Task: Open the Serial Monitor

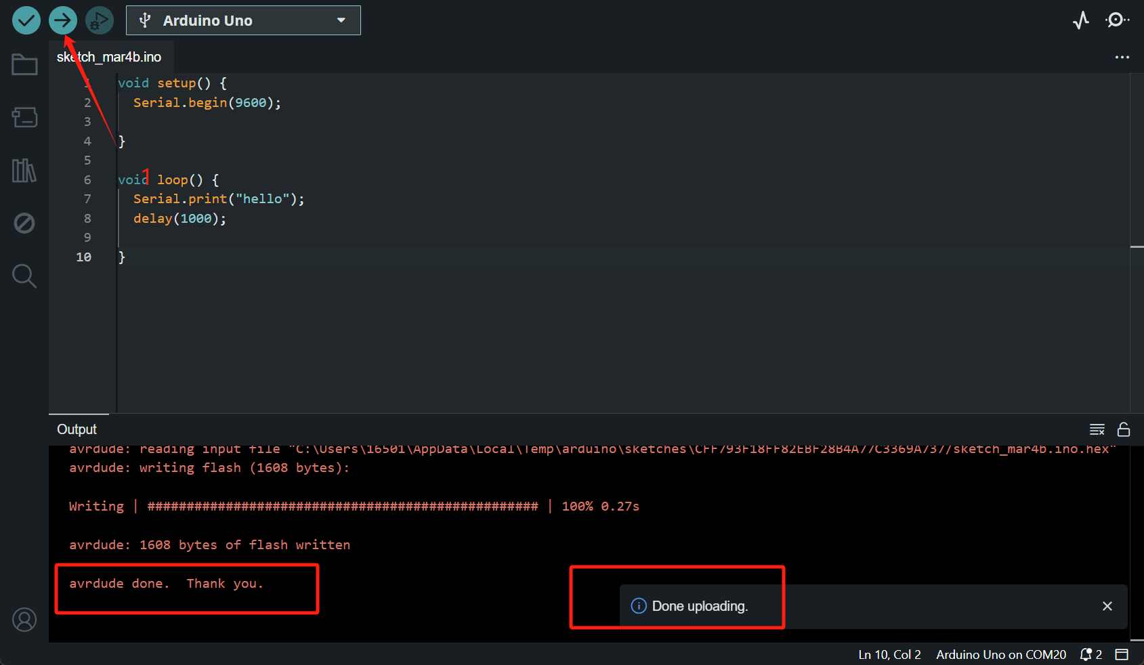Action: (x=1117, y=20)
